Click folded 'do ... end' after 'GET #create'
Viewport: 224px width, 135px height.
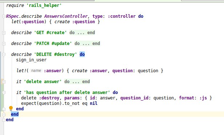(82, 33)
